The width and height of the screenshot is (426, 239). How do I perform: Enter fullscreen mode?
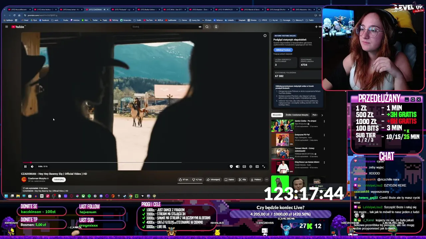(264, 166)
